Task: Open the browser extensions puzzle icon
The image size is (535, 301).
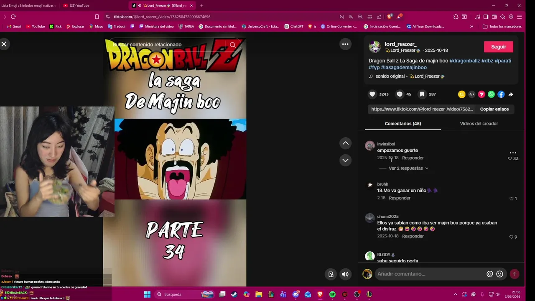Action: click(456, 17)
